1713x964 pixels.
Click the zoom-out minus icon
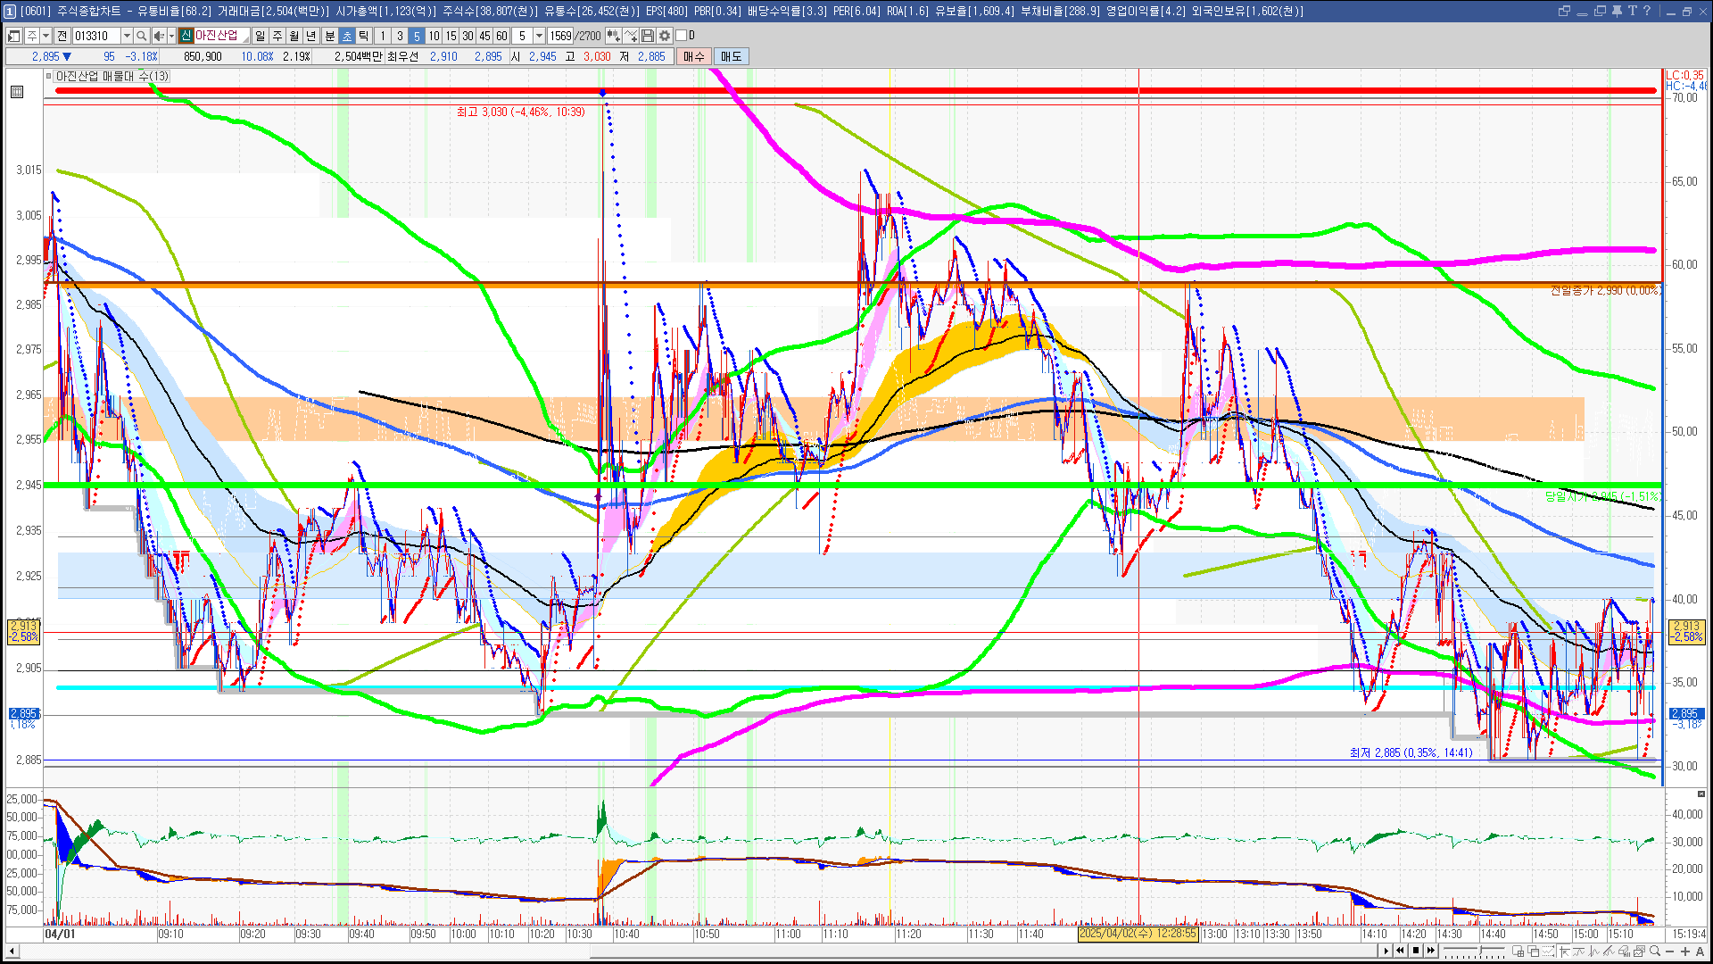tap(1670, 952)
